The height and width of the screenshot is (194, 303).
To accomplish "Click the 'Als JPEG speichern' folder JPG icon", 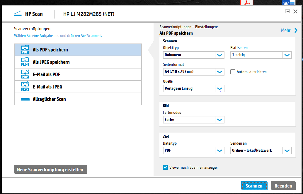I will click(x=25, y=62).
